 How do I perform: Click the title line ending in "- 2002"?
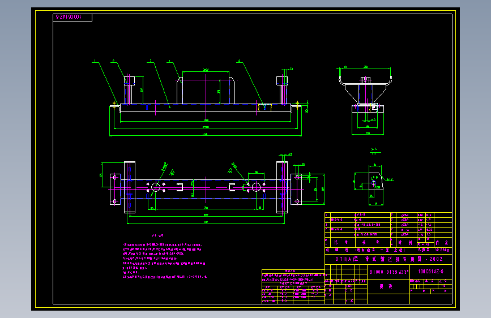pos(389,259)
